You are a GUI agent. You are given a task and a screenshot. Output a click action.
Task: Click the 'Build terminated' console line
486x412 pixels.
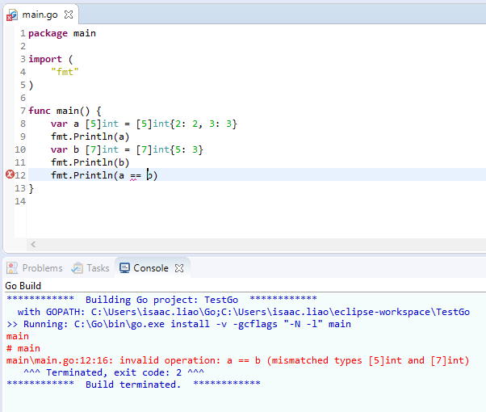click(x=133, y=385)
